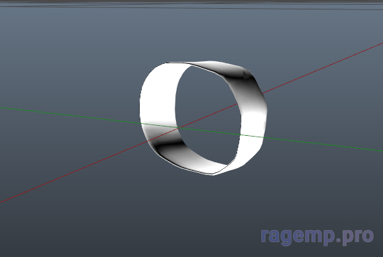Image resolution: width=383 pixels, height=257 pixels.
Task: Click the black arrow mark on ring's top
Action: coord(247,75)
